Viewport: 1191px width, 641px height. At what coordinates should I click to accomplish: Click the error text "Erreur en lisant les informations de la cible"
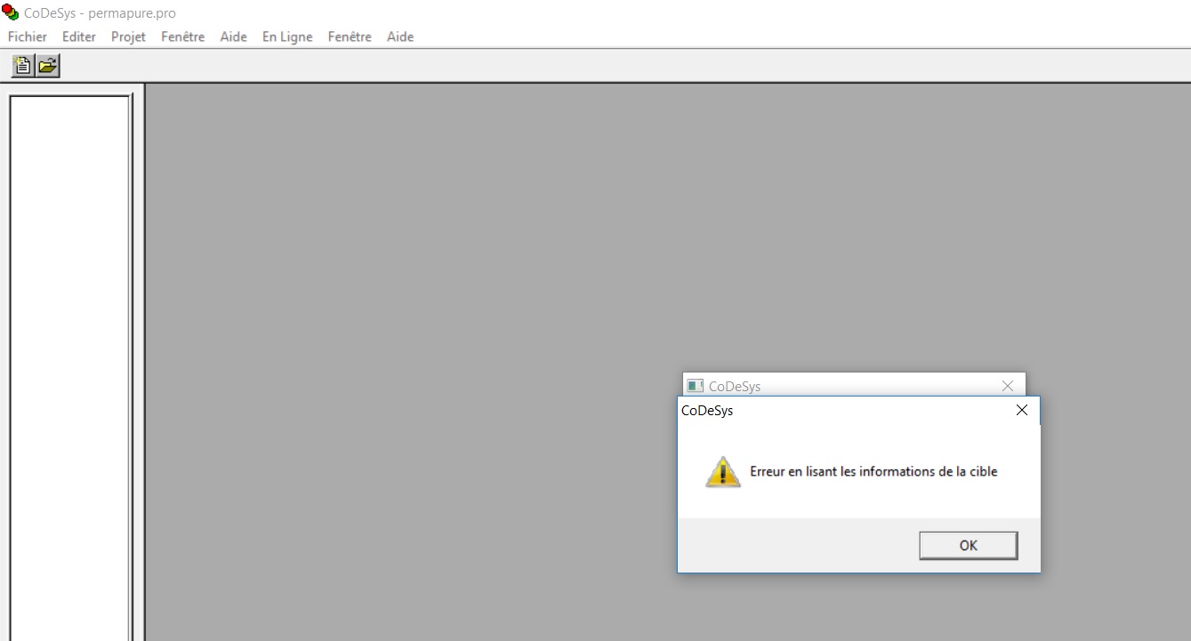(x=873, y=472)
